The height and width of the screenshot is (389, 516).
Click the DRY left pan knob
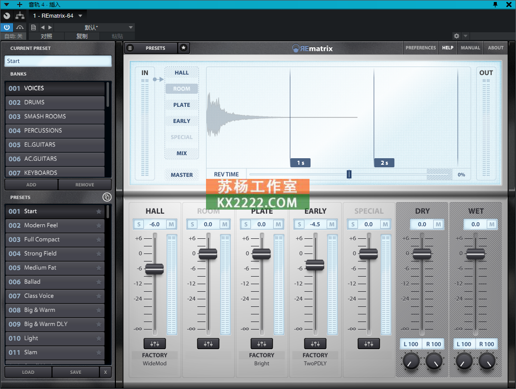[411, 361]
